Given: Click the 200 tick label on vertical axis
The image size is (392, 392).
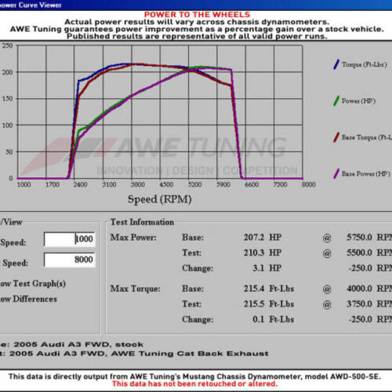Looking at the screenshot, I should pyautogui.click(x=7, y=72).
